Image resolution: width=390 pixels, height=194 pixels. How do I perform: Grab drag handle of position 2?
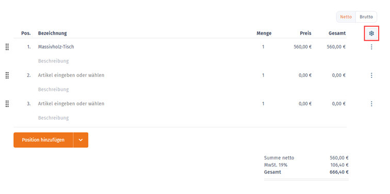coord(7,75)
